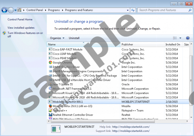Image resolution: width=194 pixels, height=136 pixels.
Task: Open the Organize dropdown menu
Action: click(x=57, y=38)
